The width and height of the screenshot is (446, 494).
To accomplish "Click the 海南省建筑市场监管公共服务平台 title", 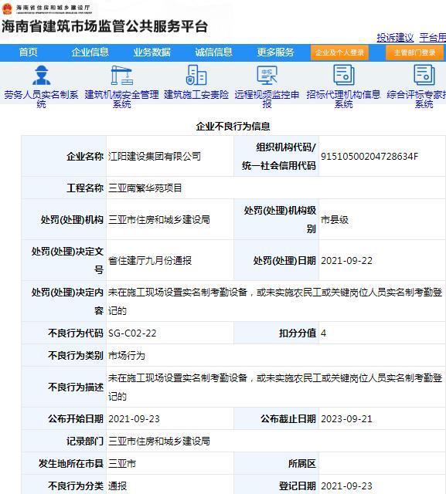I will [104, 26].
